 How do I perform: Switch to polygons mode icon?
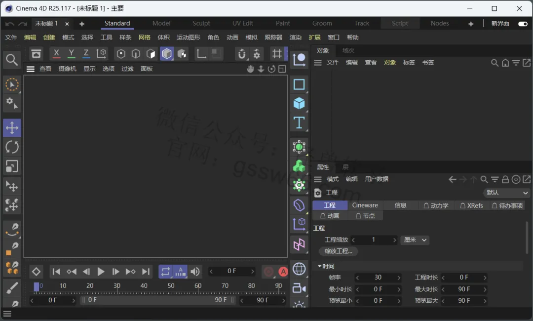pos(151,54)
